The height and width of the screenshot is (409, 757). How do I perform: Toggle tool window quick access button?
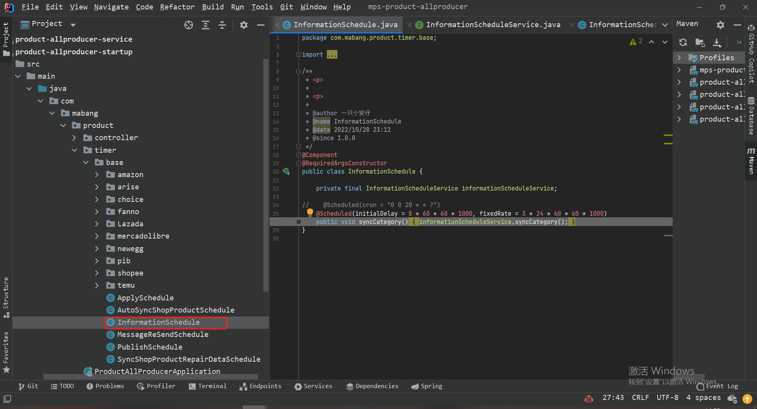pos(7,399)
